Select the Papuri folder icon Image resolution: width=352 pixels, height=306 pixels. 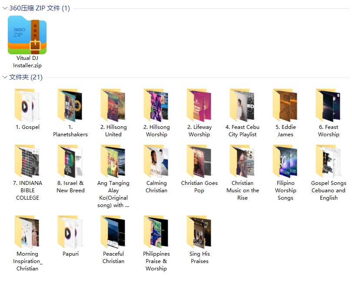point(70,232)
